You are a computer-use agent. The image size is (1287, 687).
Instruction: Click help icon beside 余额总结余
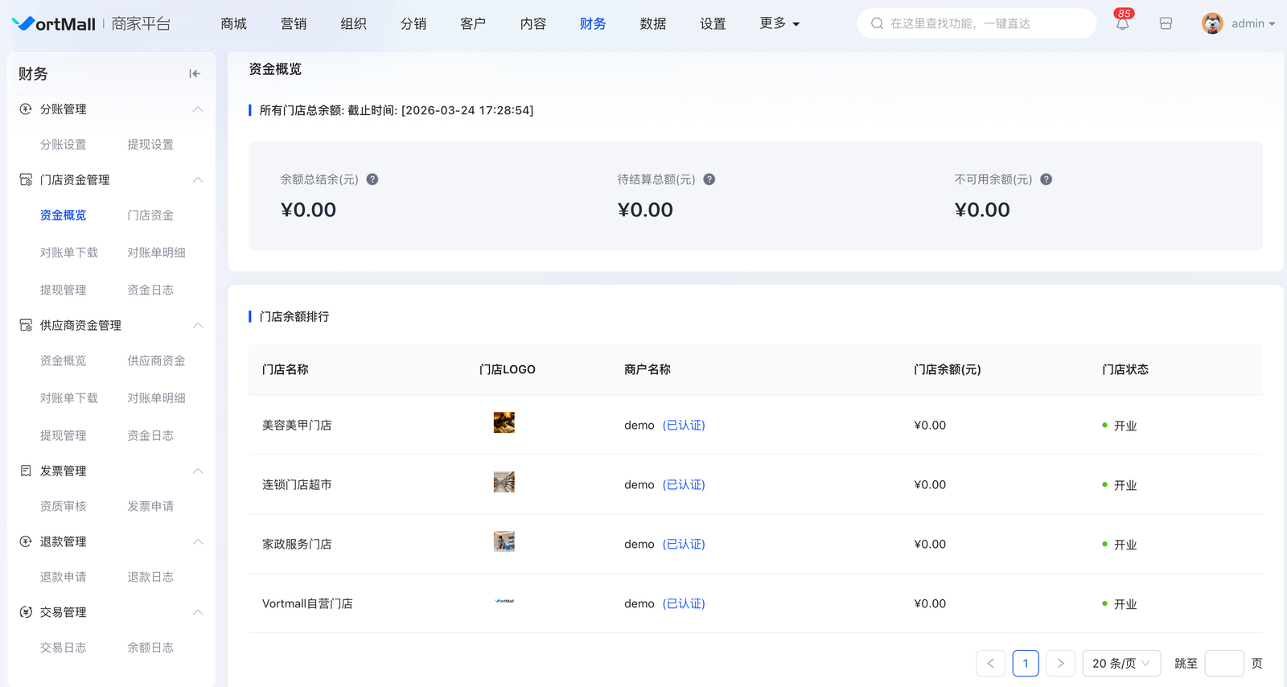pyautogui.click(x=372, y=179)
